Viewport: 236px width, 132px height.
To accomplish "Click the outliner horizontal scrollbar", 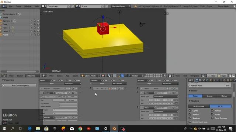I will (21, 71).
